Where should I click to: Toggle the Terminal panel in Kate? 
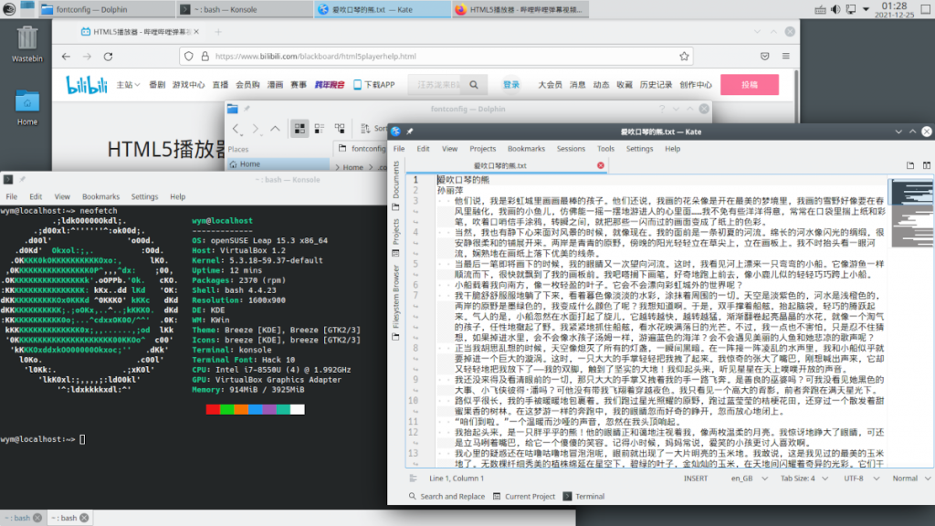pos(571,496)
